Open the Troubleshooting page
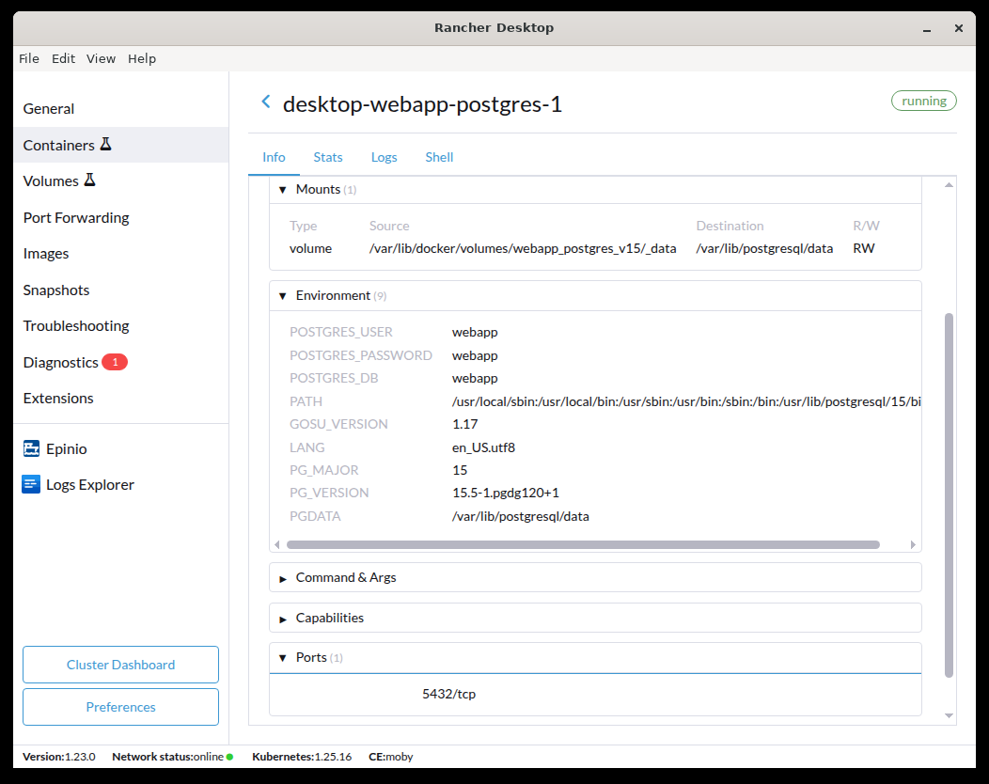The image size is (989, 784). click(x=120, y=325)
